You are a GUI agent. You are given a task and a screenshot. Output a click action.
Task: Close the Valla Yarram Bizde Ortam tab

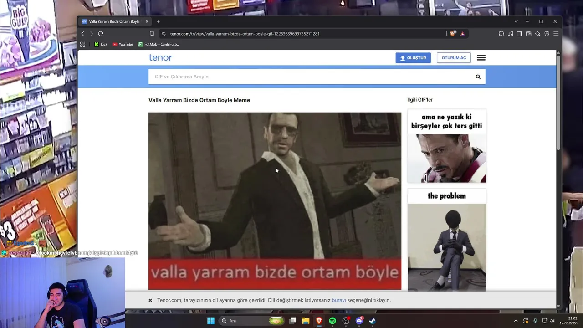[147, 21]
